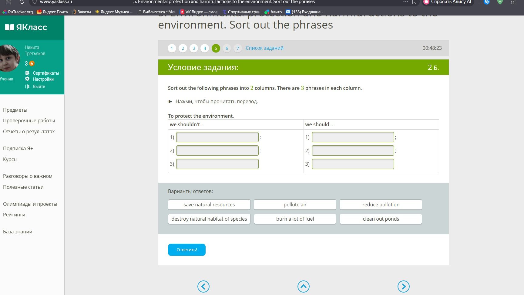This screenshot has height=295, width=524.
Task: Open База знаний in sidebar
Action: pyautogui.click(x=18, y=232)
